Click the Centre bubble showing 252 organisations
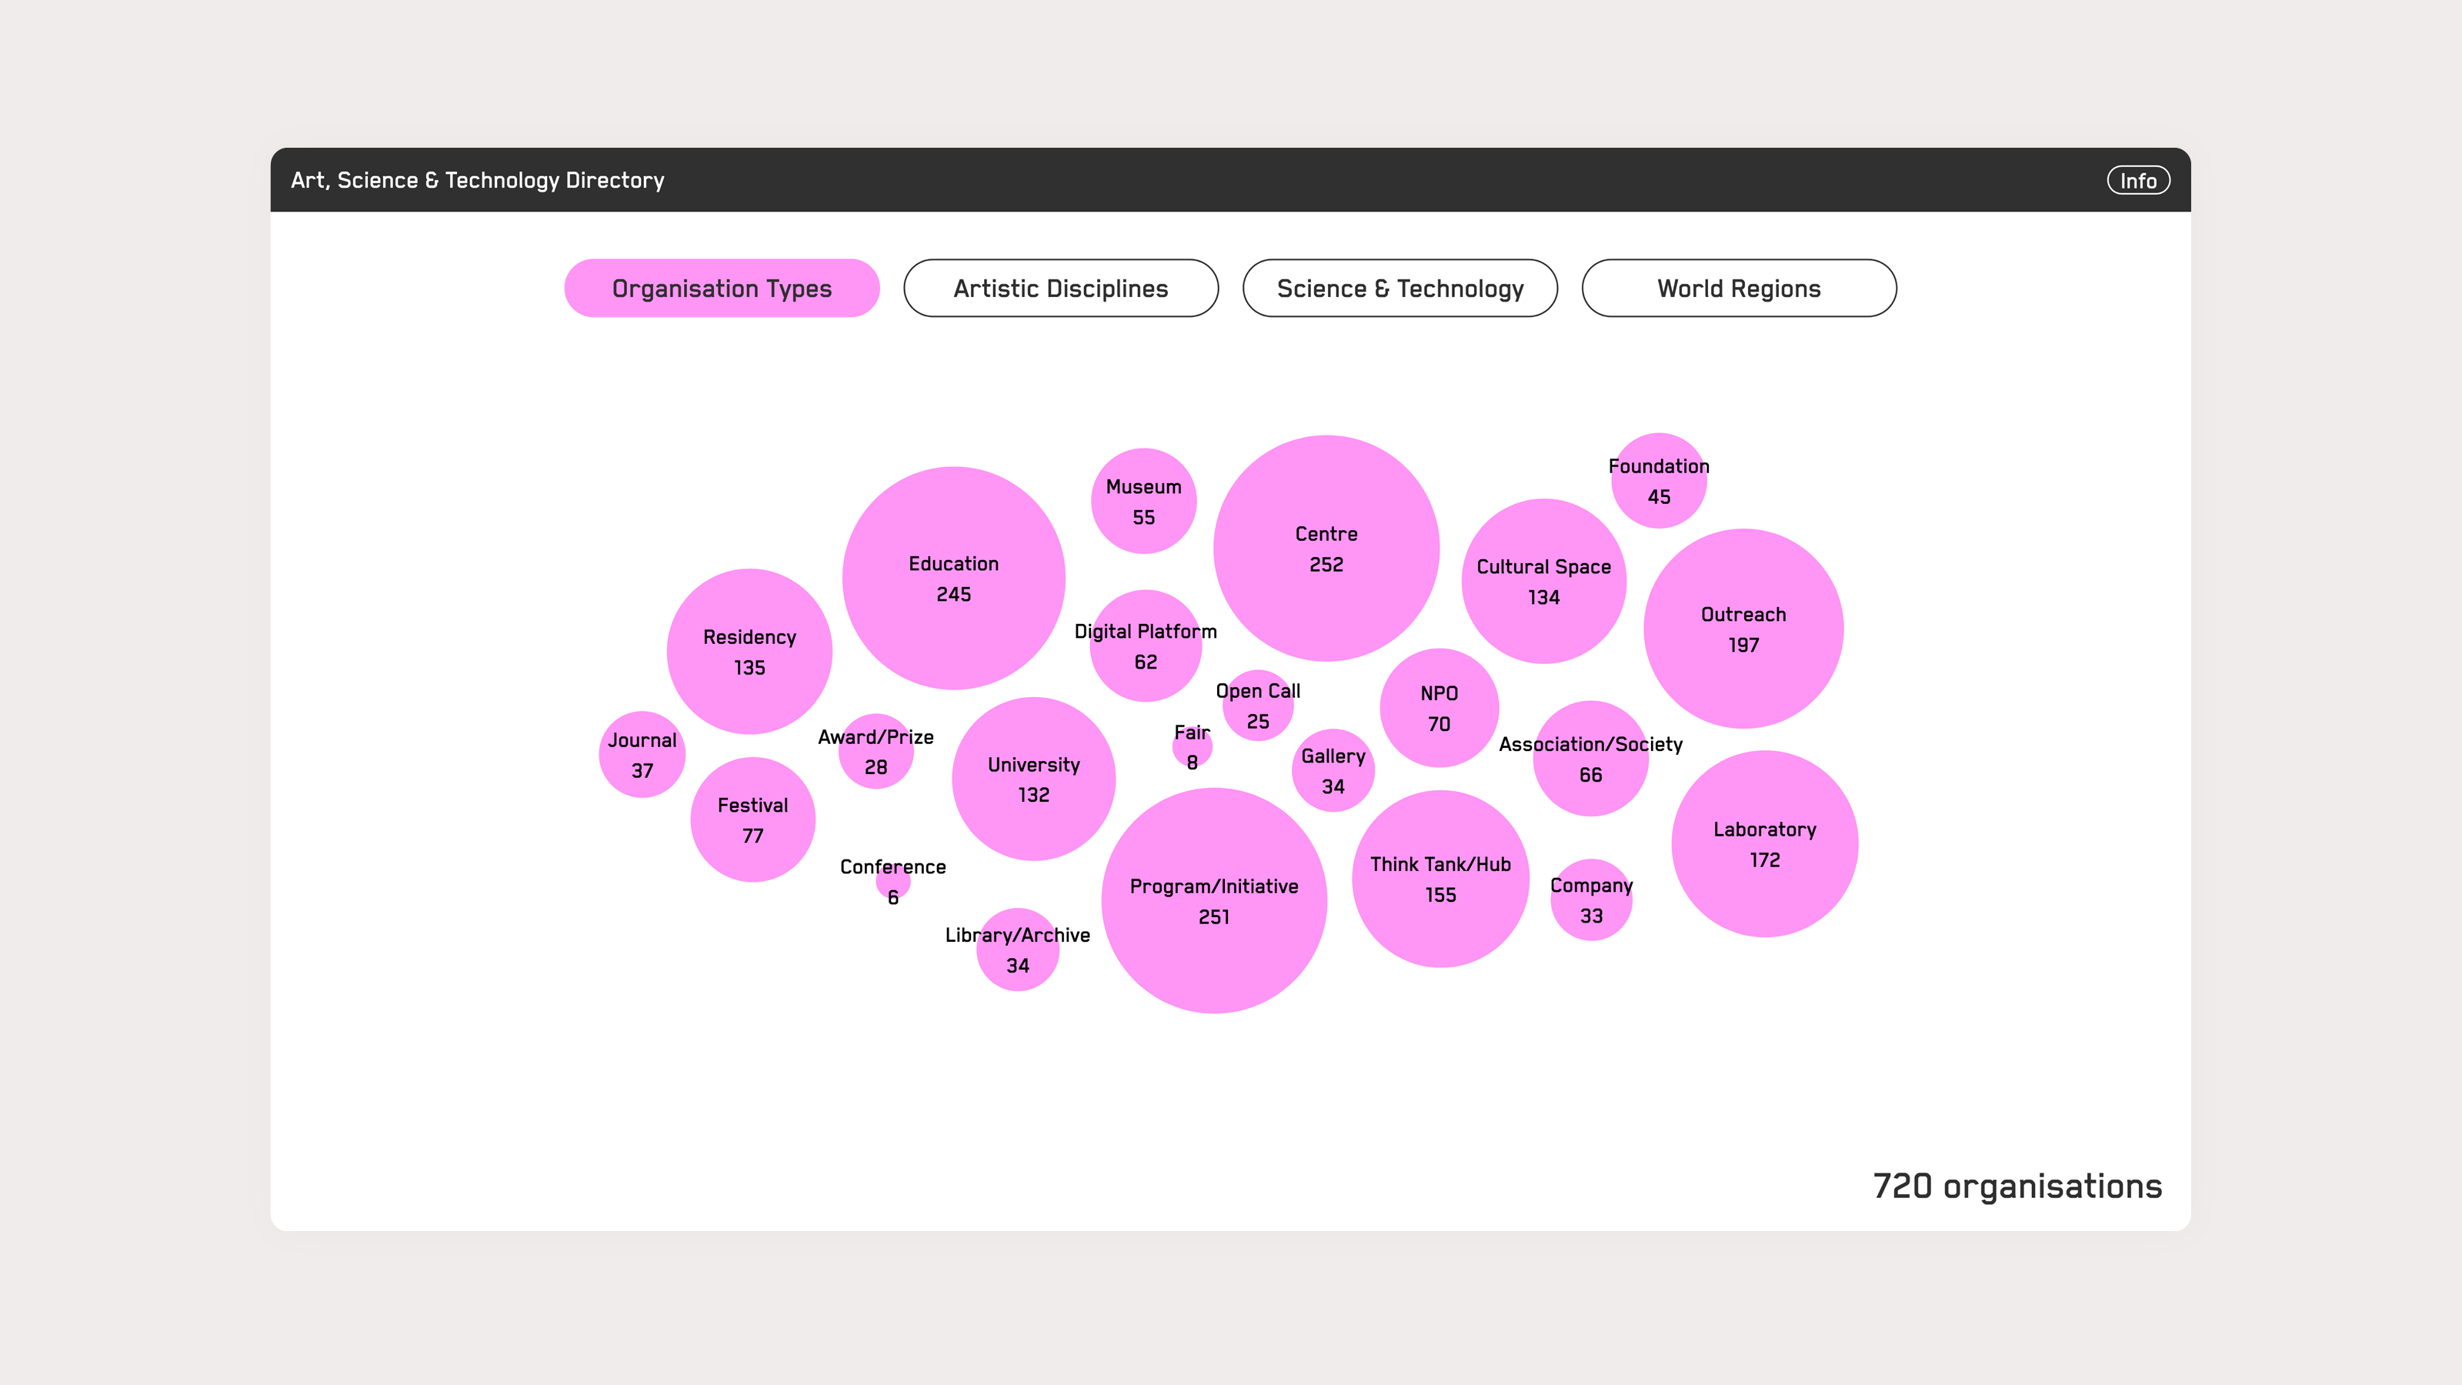2462x1385 pixels. (1326, 548)
